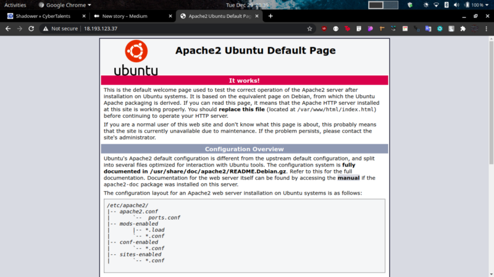
Task: Open the white round extension icon
Action: pyautogui.click(x=335, y=28)
